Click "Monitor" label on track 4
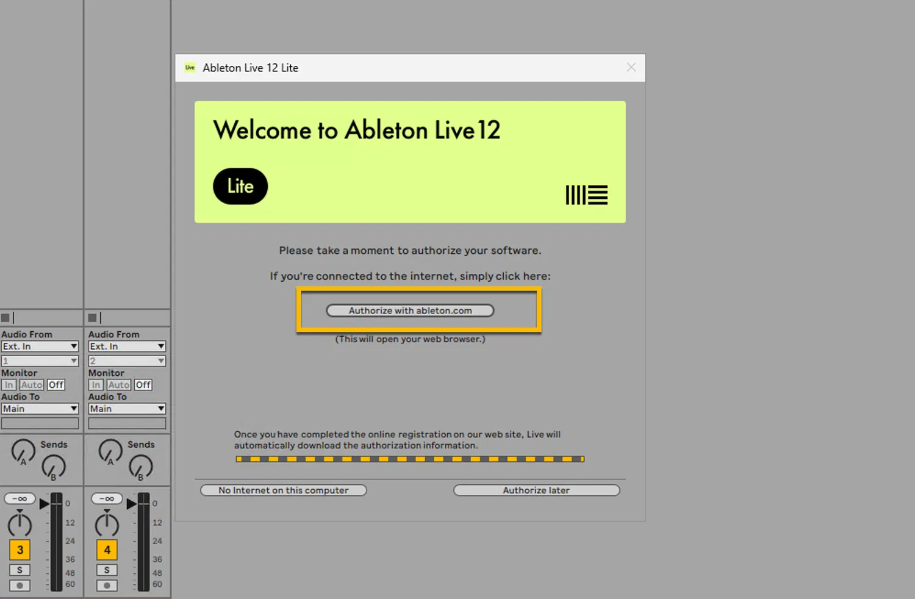Image resolution: width=915 pixels, height=599 pixels. [x=106, y=373]
